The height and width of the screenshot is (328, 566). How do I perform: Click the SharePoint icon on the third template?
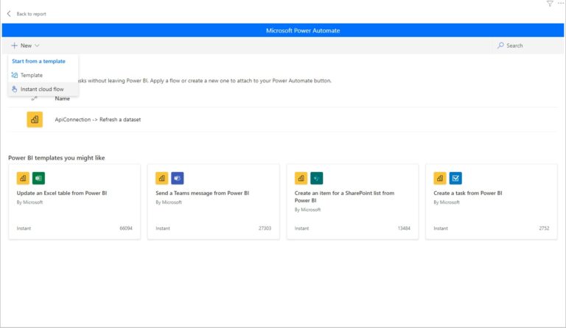(316, 178)
